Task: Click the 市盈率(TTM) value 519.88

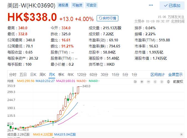Action: (164, 40)
